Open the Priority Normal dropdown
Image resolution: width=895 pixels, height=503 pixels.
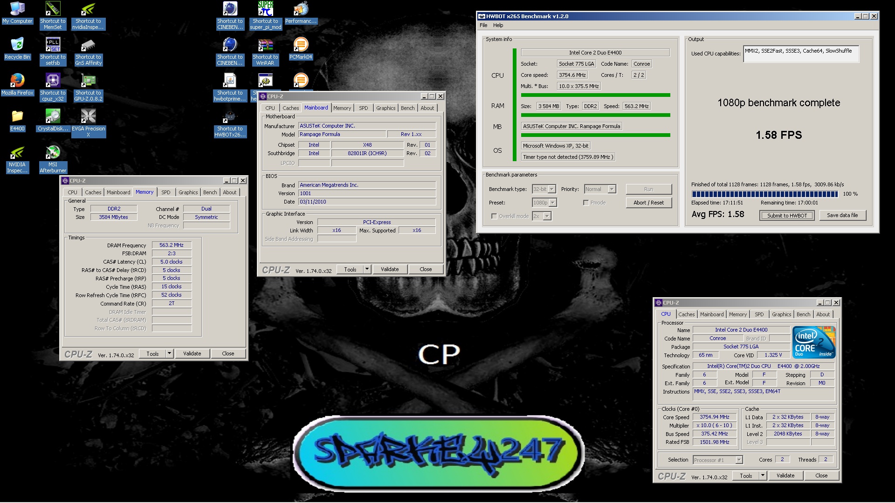tap(612, 189)
